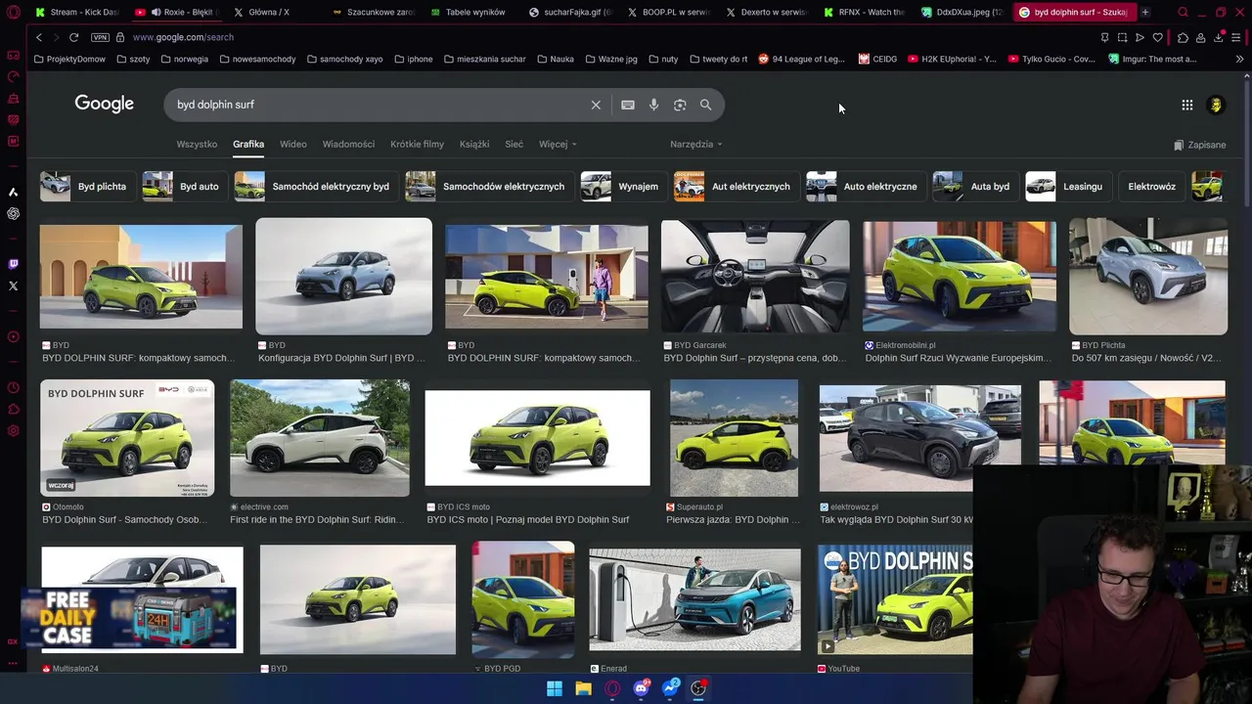1252x704 pixels.
Task: Open browser downloads icon
Action: point(1219,37)
